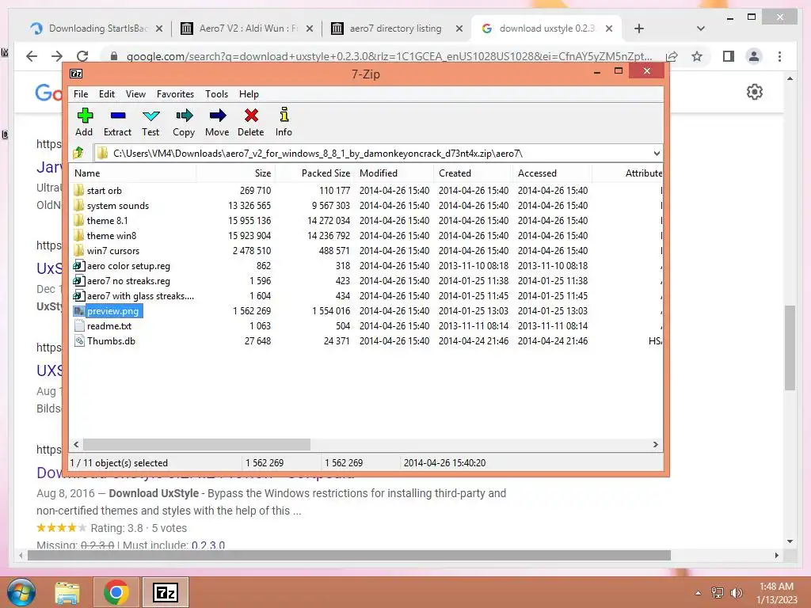Click the Move toolbar icon
The image size is (811, 608).
click(x=217, y=122)
